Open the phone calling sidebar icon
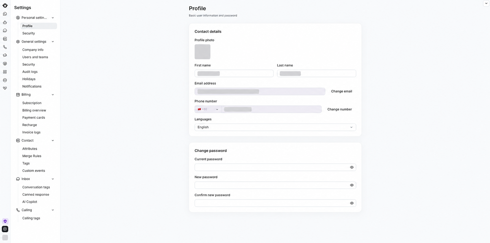 pos(5,47)
